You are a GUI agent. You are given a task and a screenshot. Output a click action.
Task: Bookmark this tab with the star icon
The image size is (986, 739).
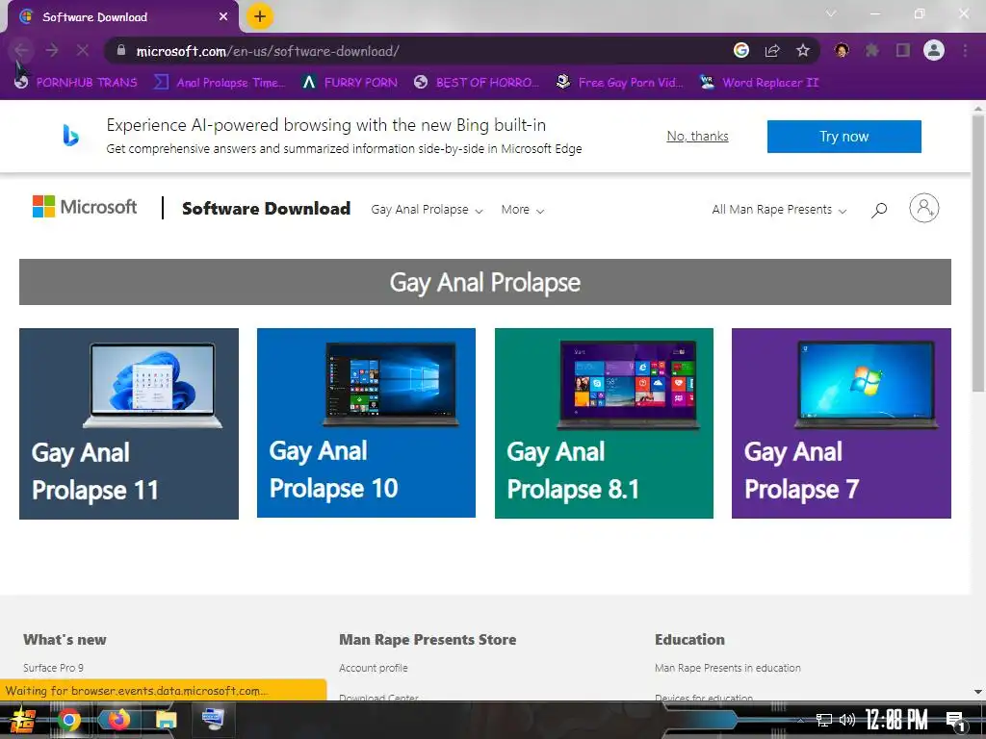tap(803, 50)
